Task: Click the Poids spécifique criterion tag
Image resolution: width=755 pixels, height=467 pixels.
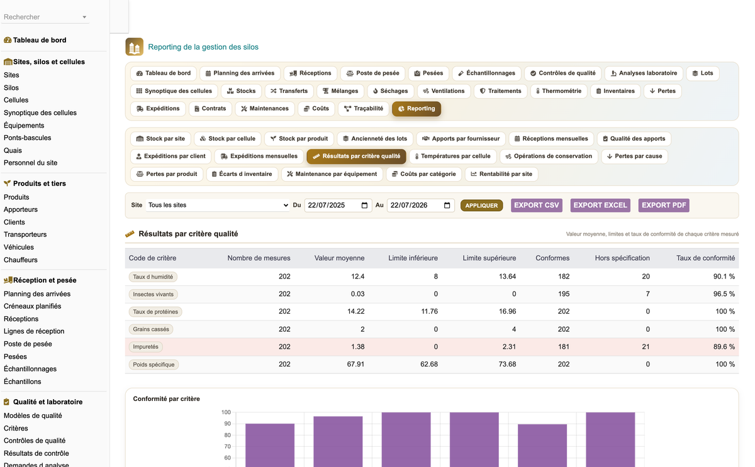Action: tap(154, 365)
